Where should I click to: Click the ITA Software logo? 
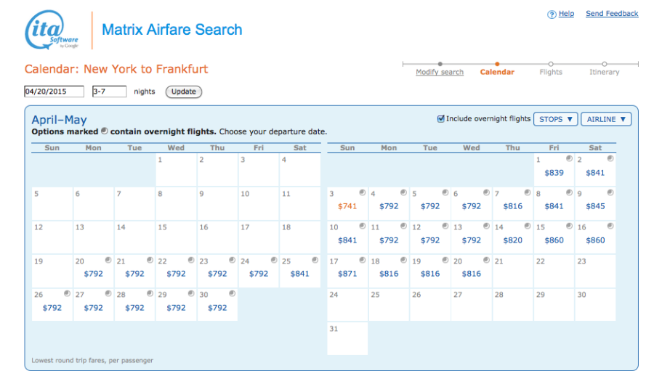point(52,30)
